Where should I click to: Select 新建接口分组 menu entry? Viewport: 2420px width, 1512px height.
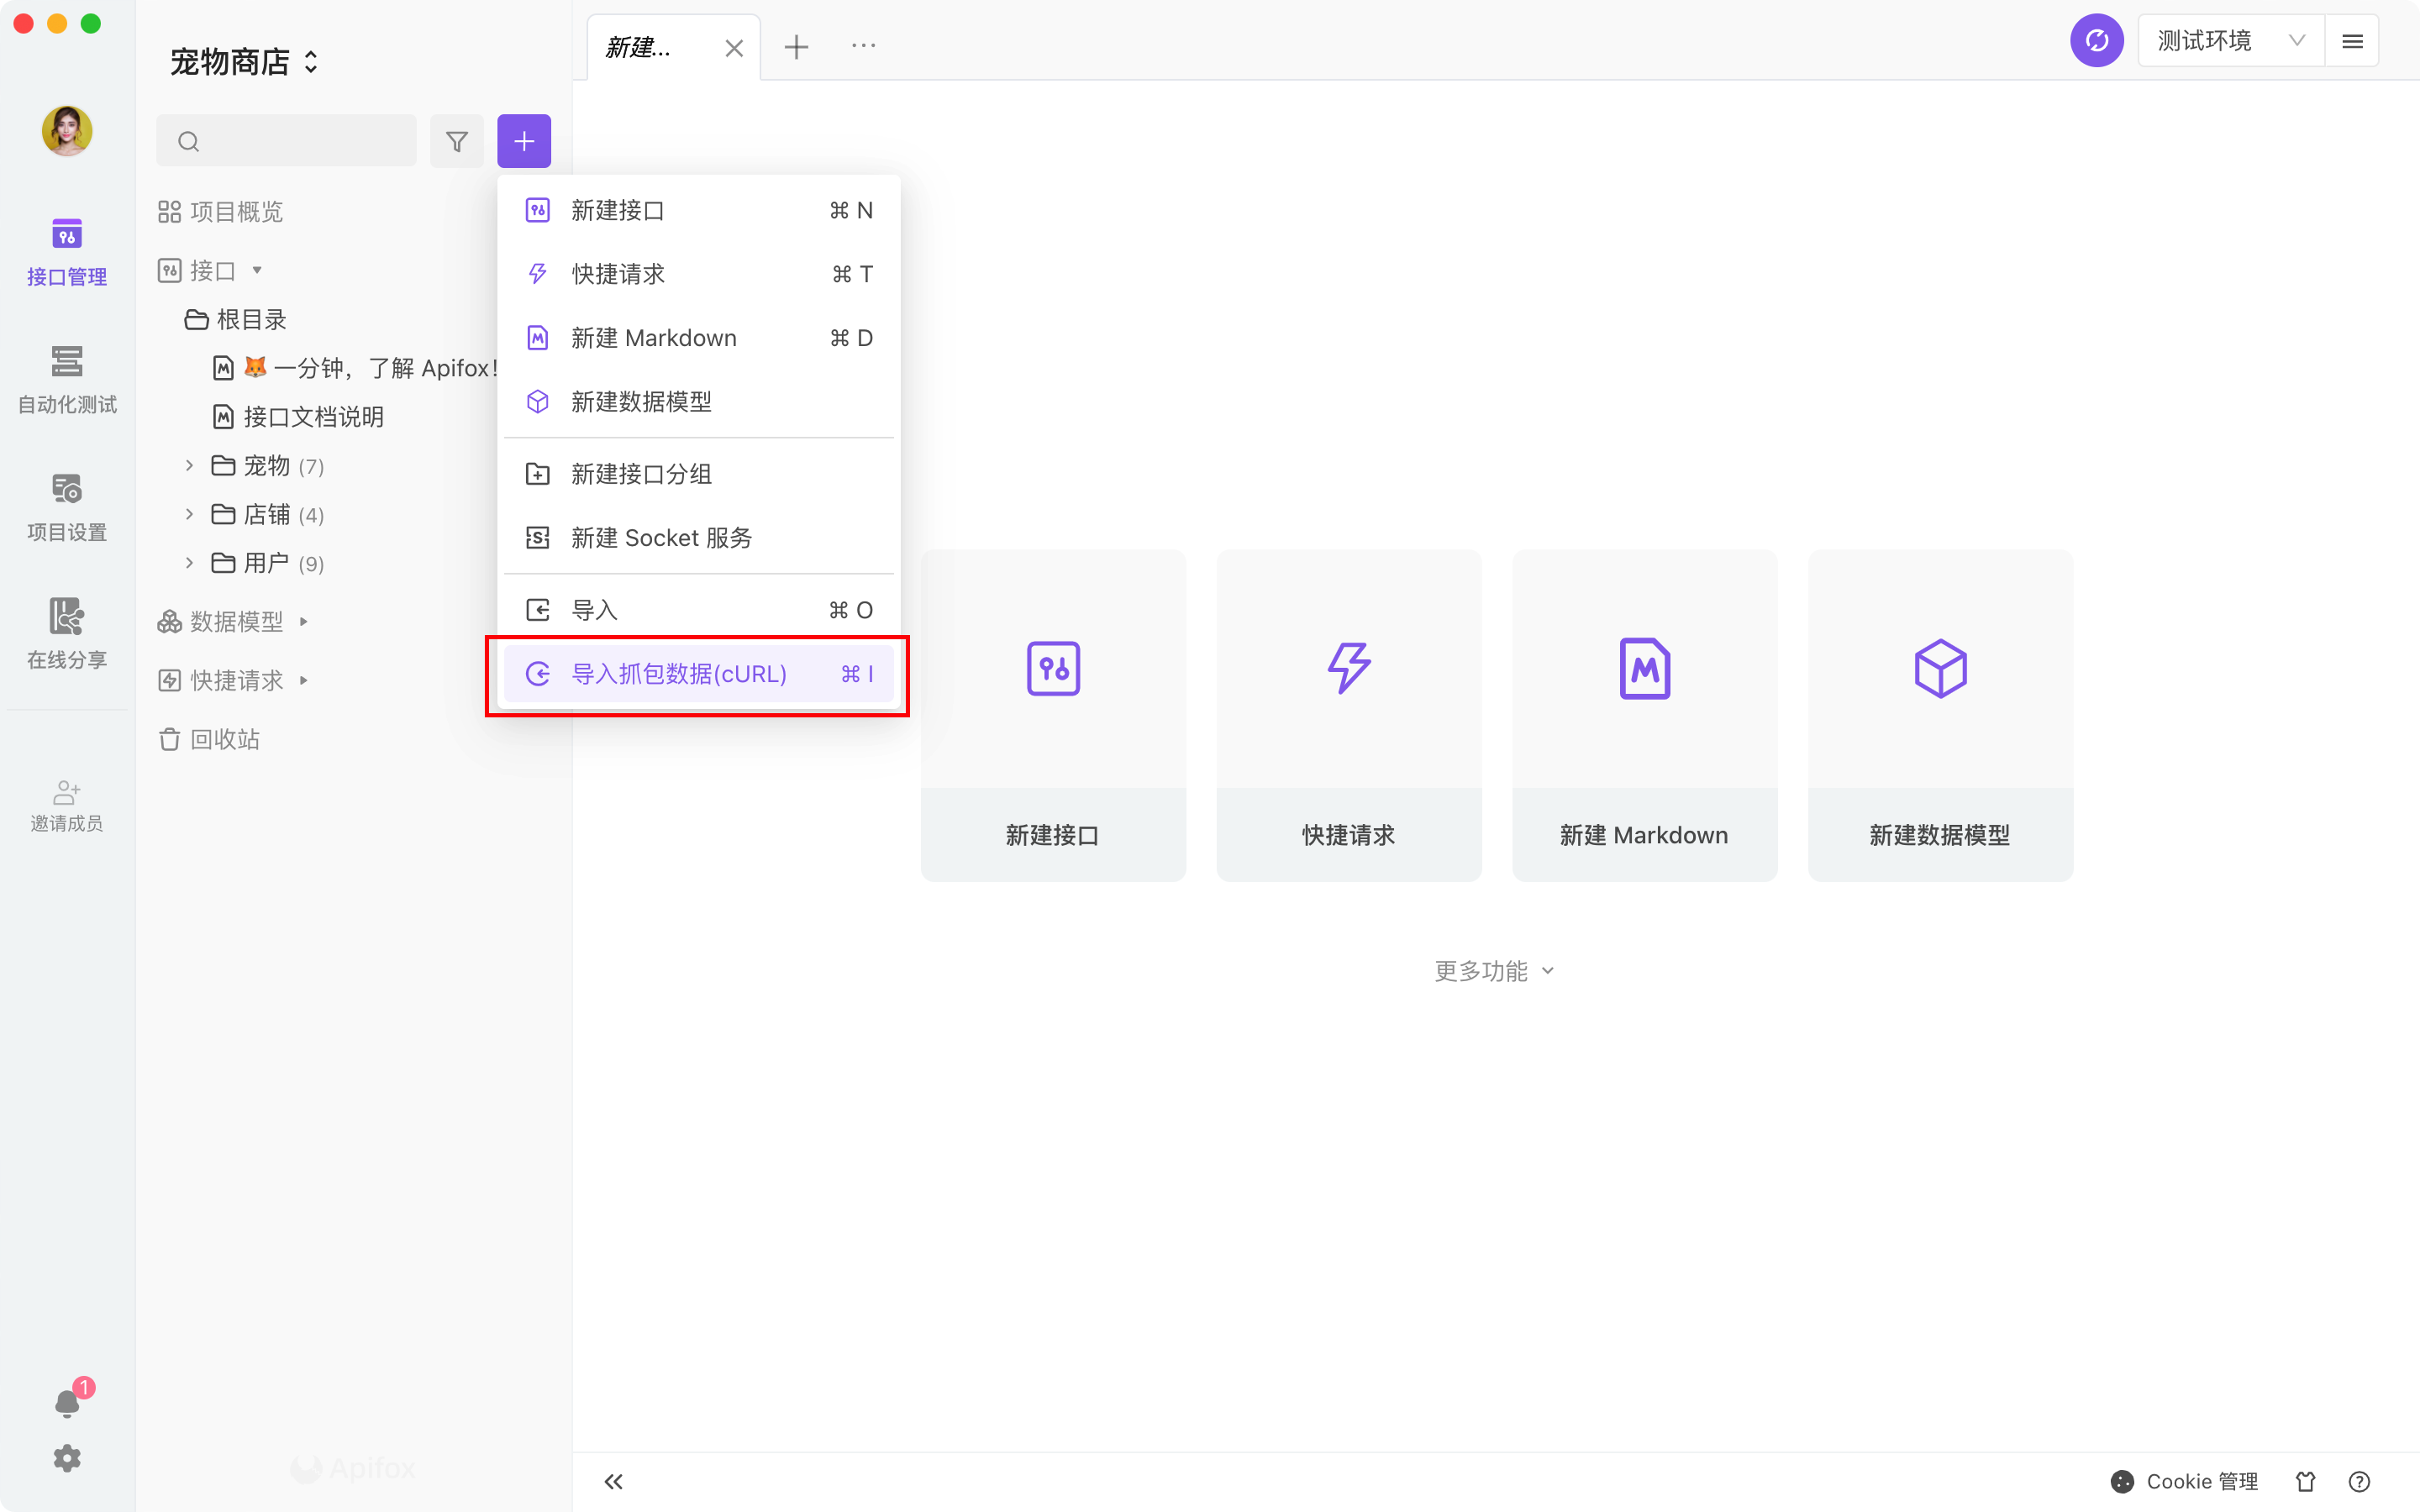[640, 474]
